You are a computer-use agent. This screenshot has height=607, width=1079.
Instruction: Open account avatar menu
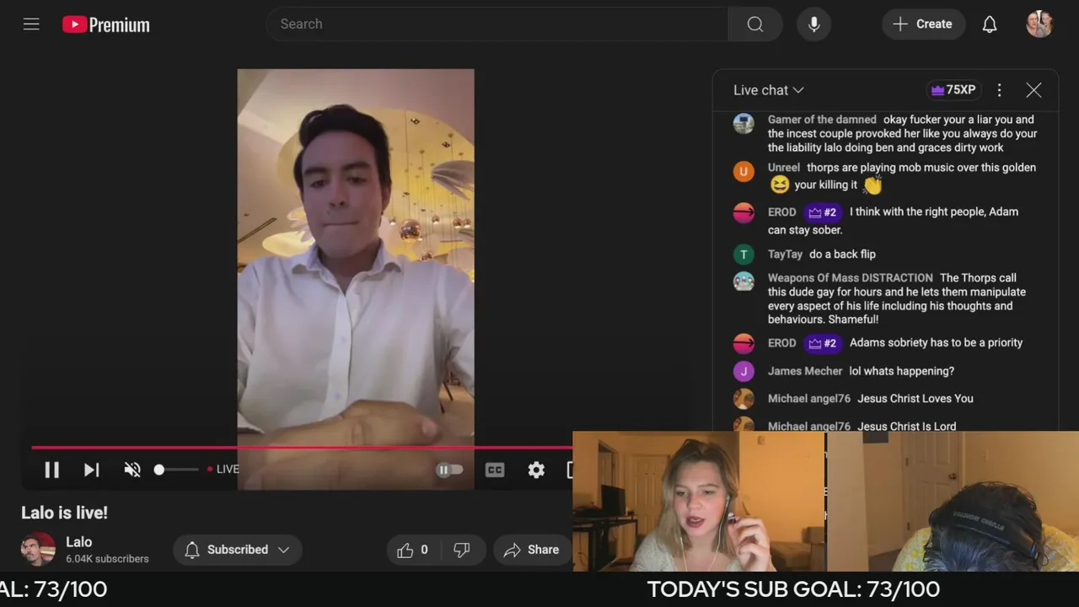[1039, 24]
